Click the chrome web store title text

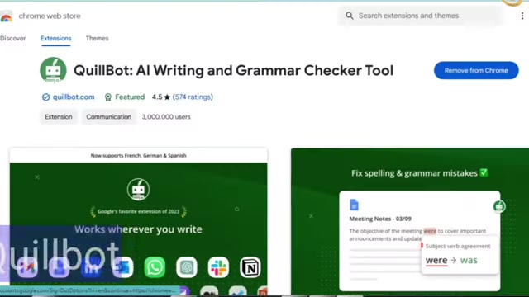point(50,16)
